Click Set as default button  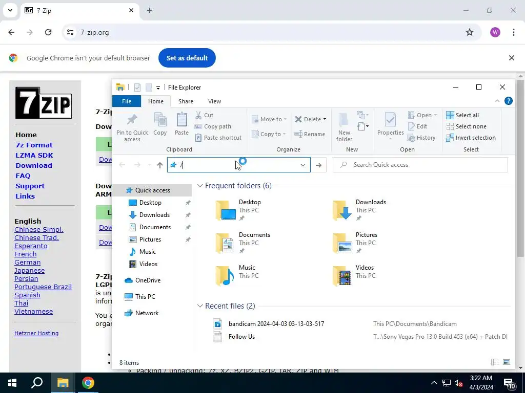[187, 58]
